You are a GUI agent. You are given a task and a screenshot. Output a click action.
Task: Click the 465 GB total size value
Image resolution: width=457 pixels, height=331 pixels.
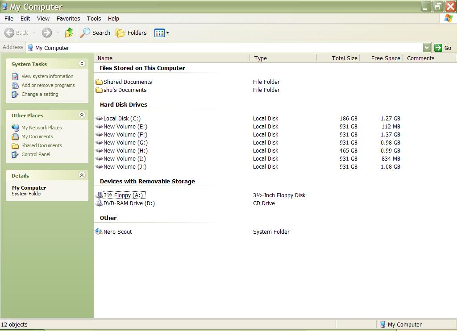(348, 151)
